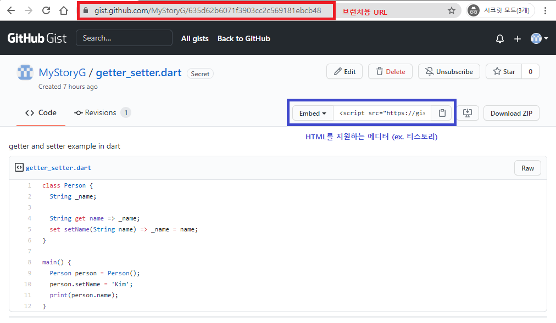Star the getter_setter.dart gist

tap(503, 71)
